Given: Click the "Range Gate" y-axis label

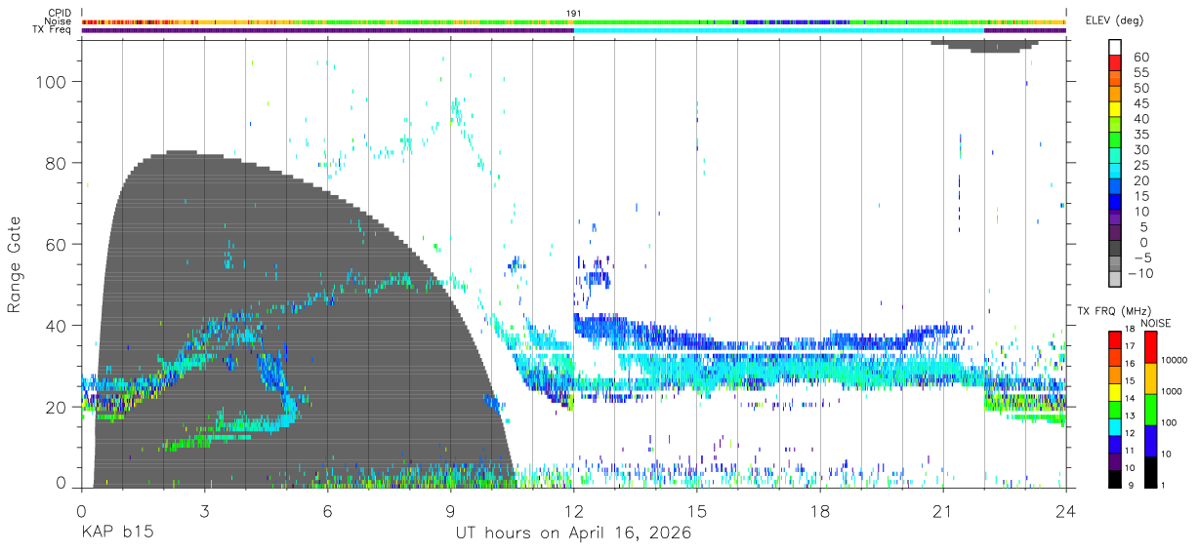Looking at the screenshot, I should [15, 265].
